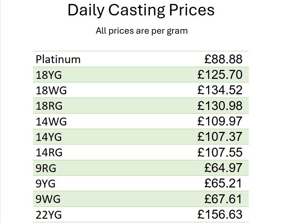Select the £134.52 price cell
The image size is (284, 223).
[x=220, y=90]
